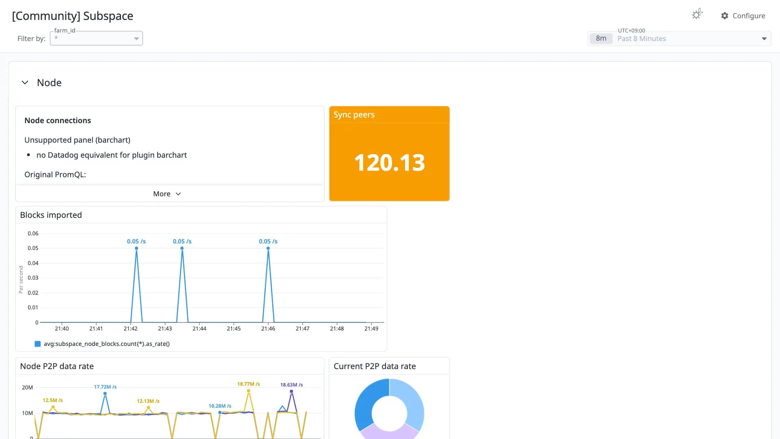Image resolution: width=780 pixels, height=439 pixels.
Task: Click the Configure gear icon
Action: [725, 15]
